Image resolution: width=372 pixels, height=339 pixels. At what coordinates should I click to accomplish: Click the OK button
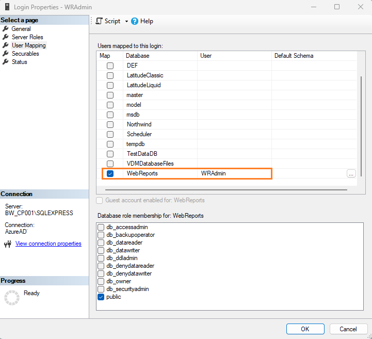pyautogui.click(x=305, y=329)
